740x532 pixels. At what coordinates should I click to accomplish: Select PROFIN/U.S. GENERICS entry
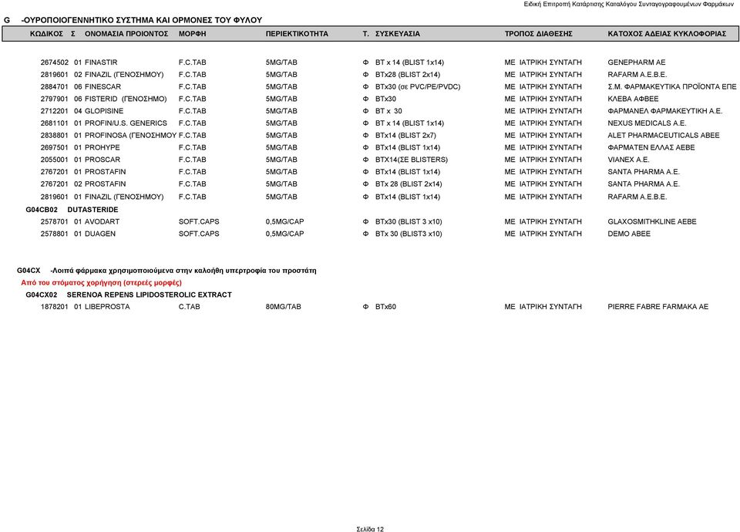coord(126,123)
